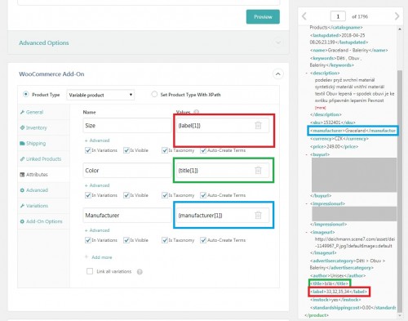408x321 pixels.
Task: Open the Inventory tab
Action: pos(43,127)
